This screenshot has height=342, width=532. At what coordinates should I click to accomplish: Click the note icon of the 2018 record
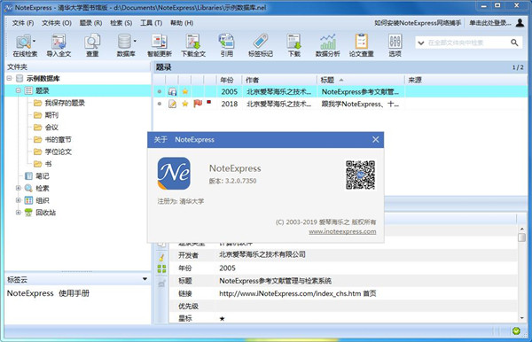(172, 104)
